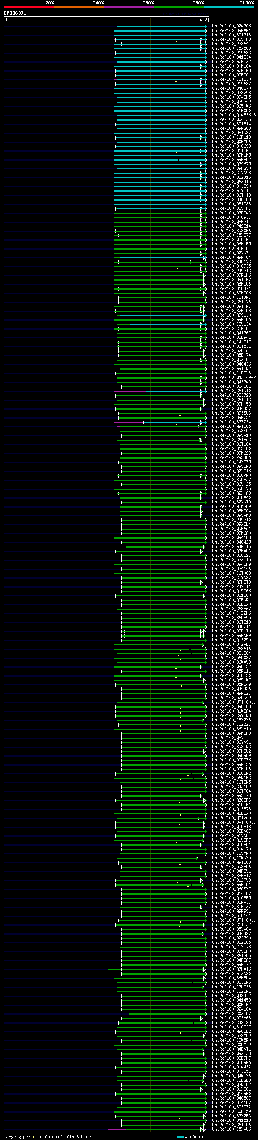Viewport: 258px width, 1140px height.
Task: Click the red ~20% identity legend bar
Action: point(29,7)
